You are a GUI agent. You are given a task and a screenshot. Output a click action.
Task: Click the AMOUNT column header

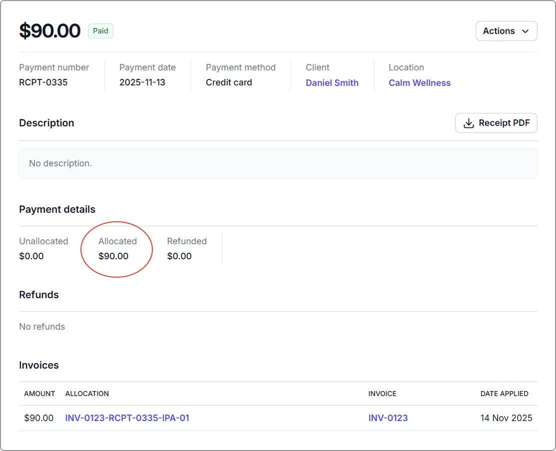39,394
